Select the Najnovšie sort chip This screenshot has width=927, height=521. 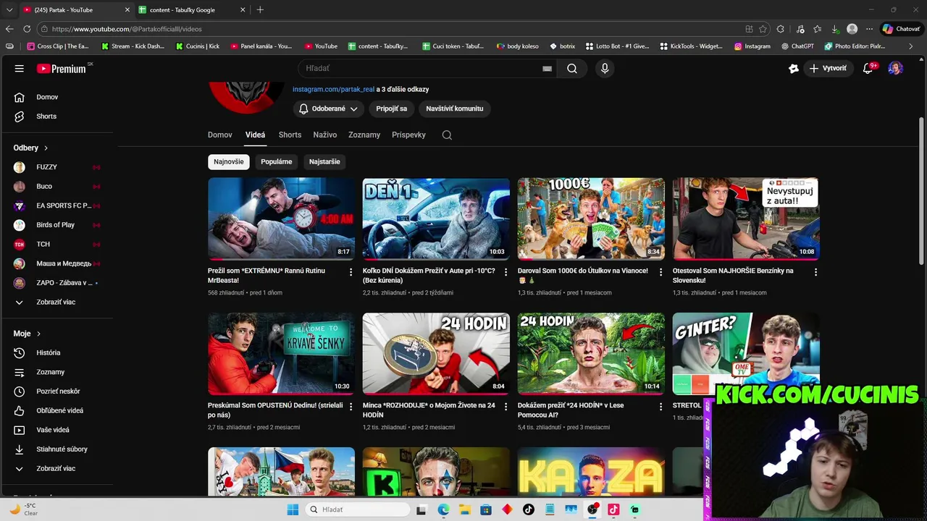click(229, 161)
